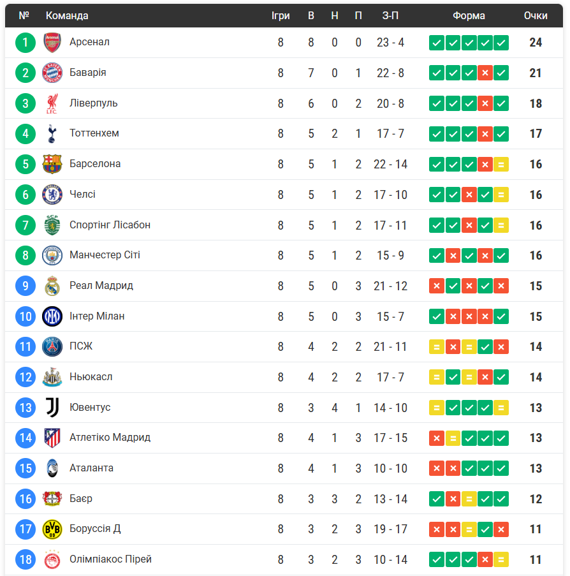The height and width of the screenshot is (576, 570).
Task: Click the Liverpool club crest
Action: click(52, 103)
